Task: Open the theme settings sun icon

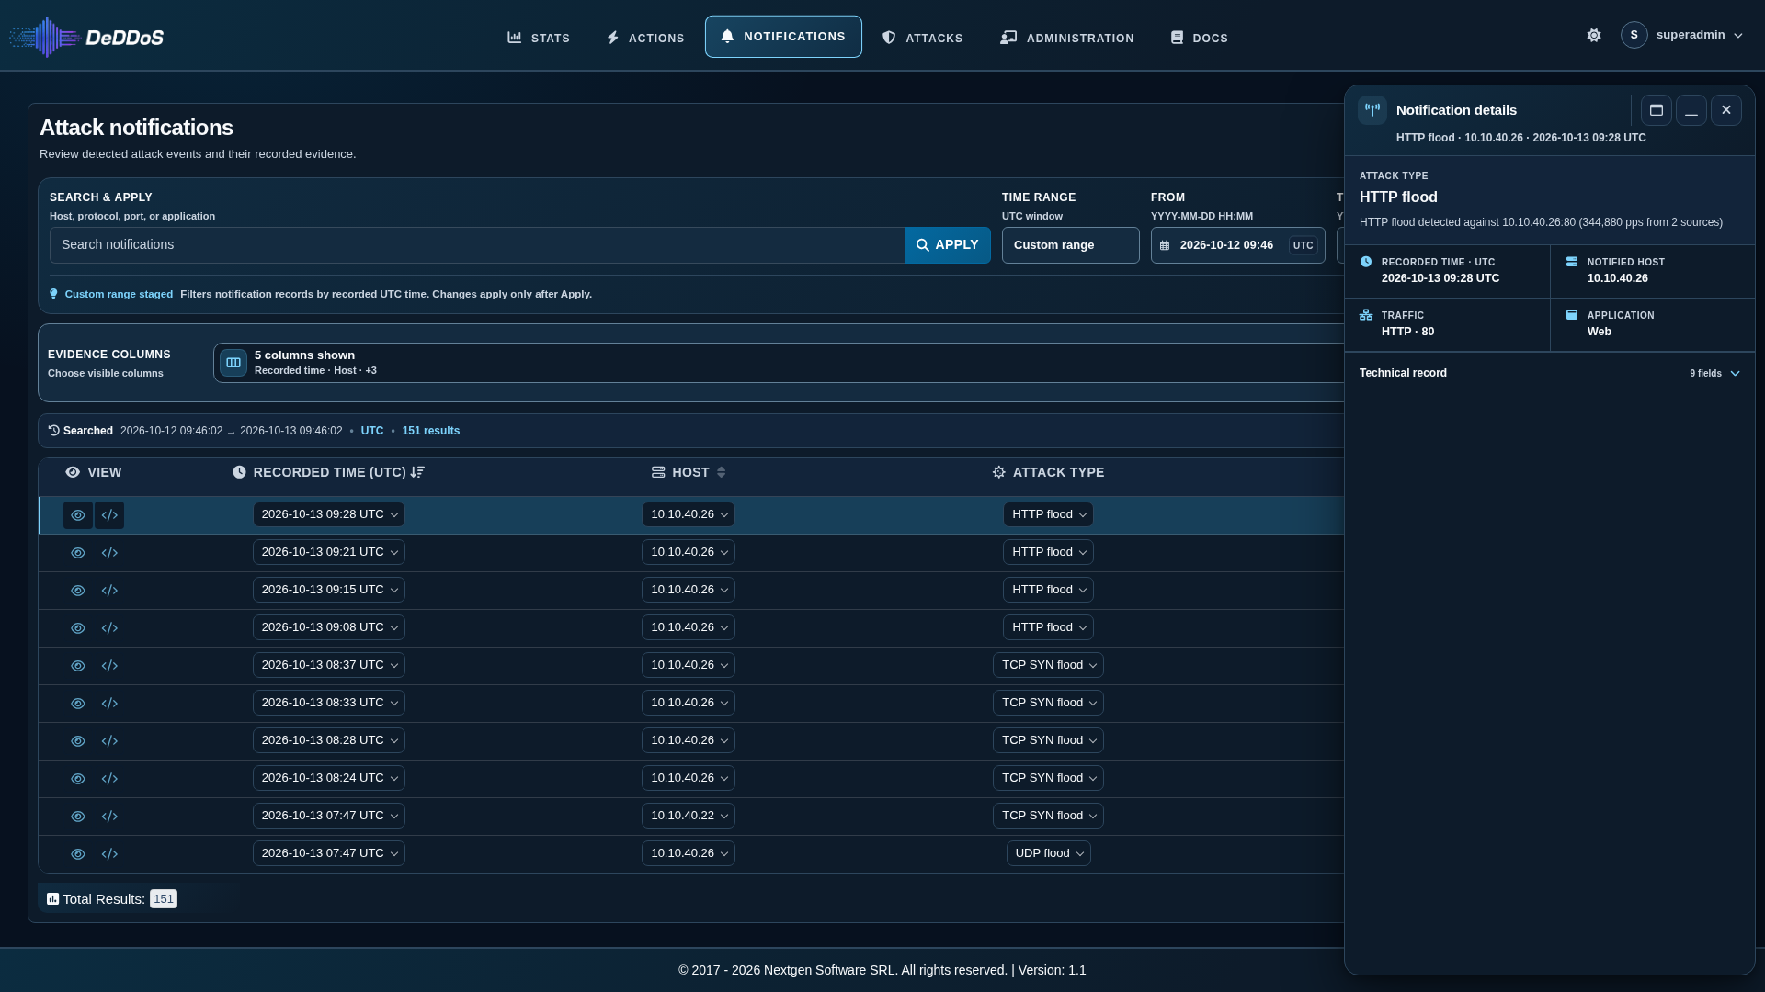Action: click(x=1594, y=35)
